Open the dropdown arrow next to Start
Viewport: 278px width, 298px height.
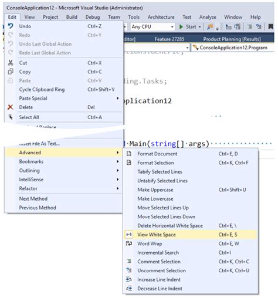point(199,27)
